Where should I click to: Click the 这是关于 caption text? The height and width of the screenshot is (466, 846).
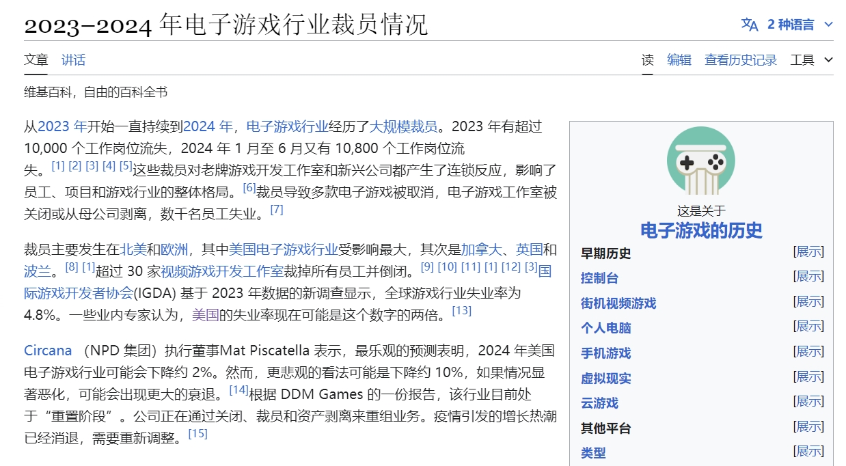click(x=701, y=211)
